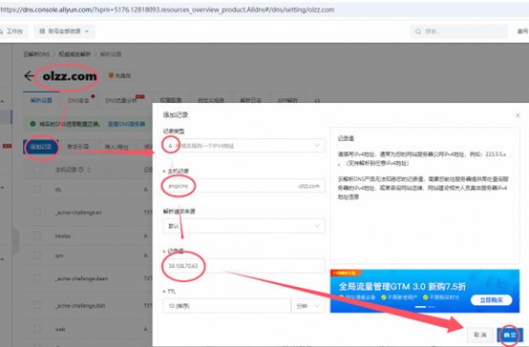Image resolution: width=529 pixels, height=347 pixels.
Task: Click the _acme-challenge.daan host record text
Action: pyautogui.click(x=82, y=278)
